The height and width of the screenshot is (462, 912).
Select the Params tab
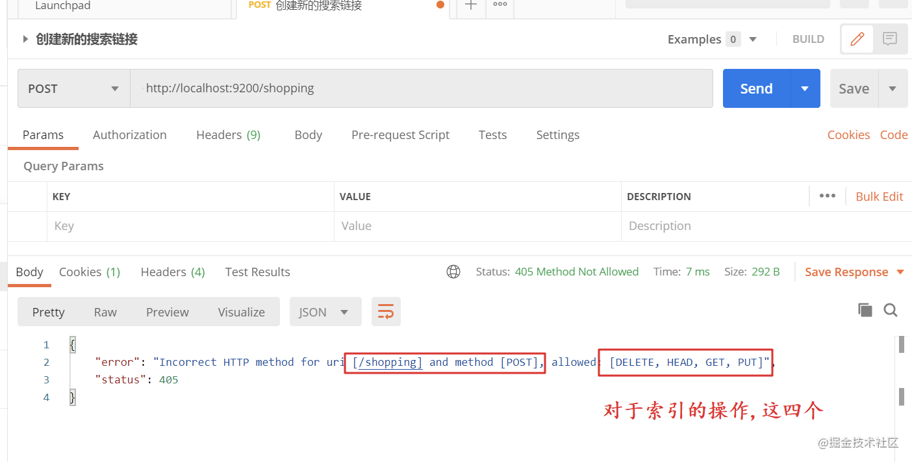pyautogui.click(x=43, y=135)
